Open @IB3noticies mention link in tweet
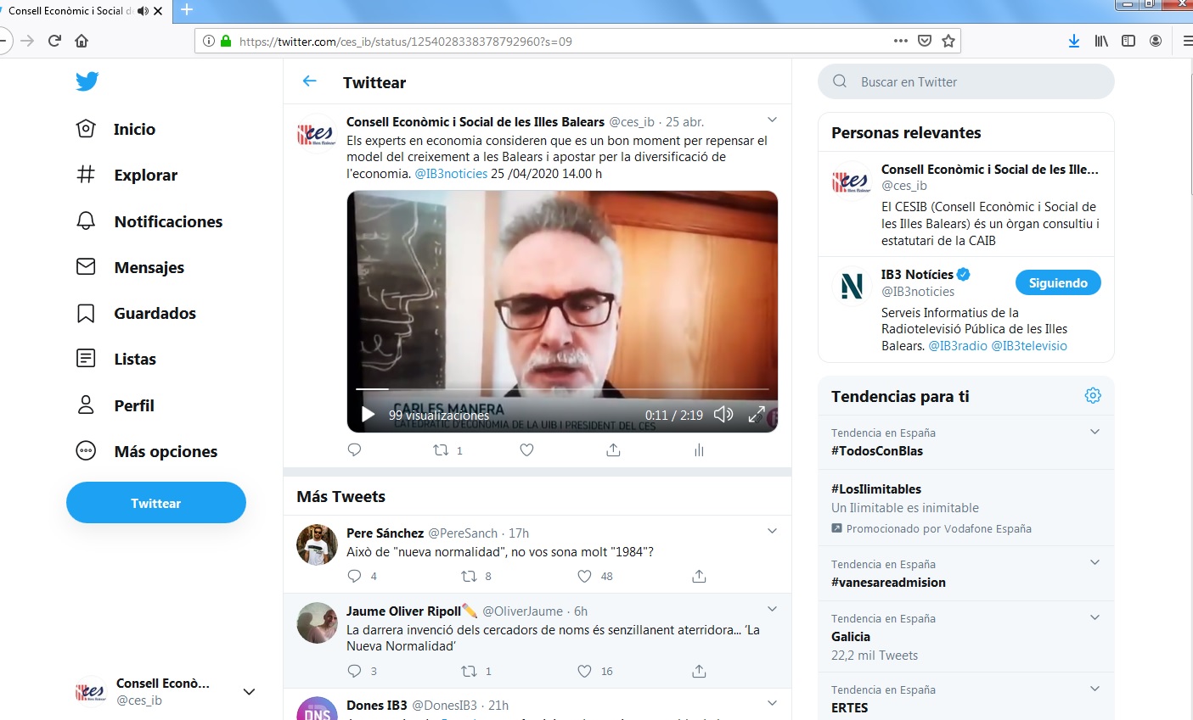Image resolution: width=1193 pixels, height=720 pixels. point(451,173)
